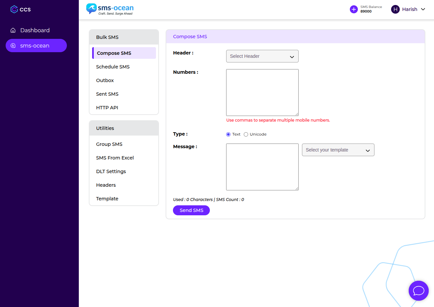Navigate to SMS From Excel
This screenshot has width=434, height=307.
pos(115,158)
